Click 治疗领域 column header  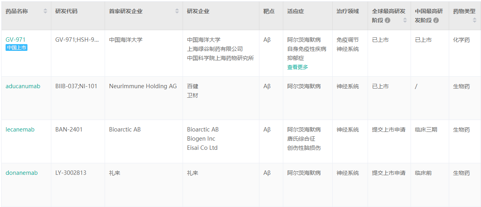[348, 11]
